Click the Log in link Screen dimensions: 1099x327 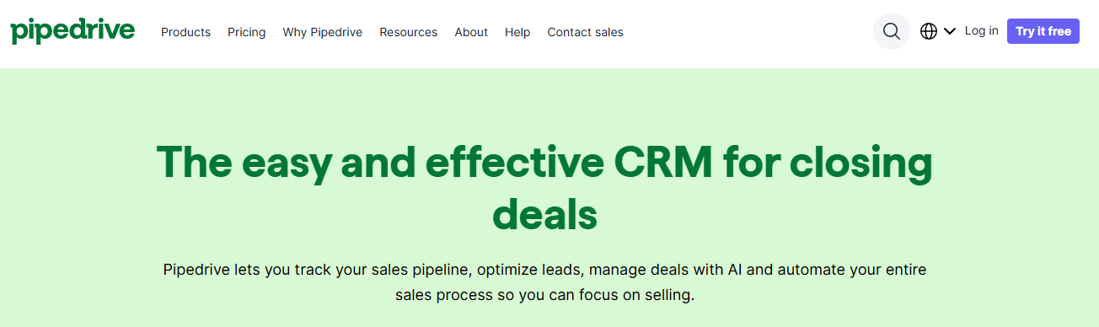tap(982, 30)
